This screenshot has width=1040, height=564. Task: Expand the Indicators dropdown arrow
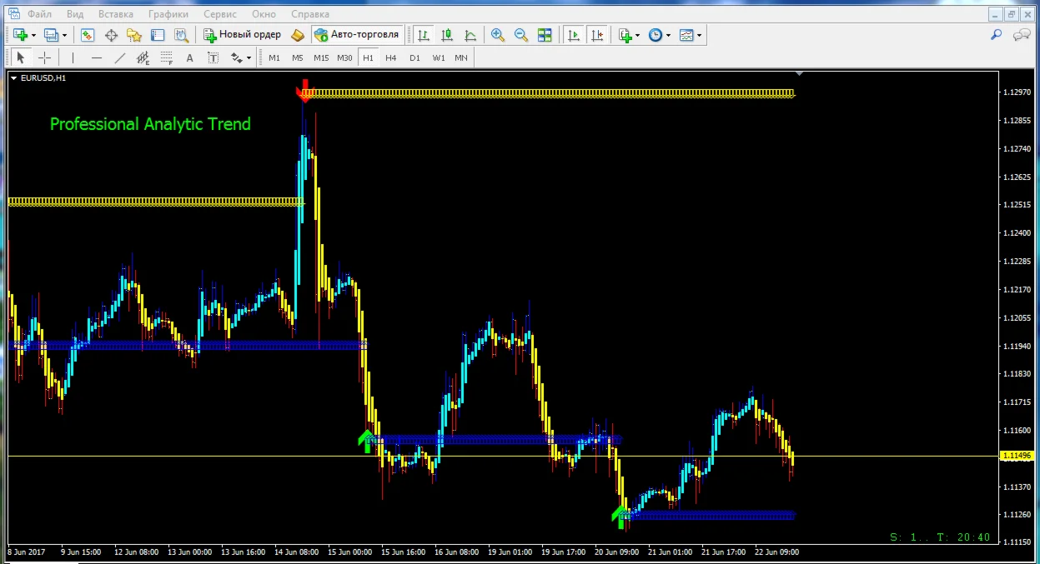coord(638,35)
